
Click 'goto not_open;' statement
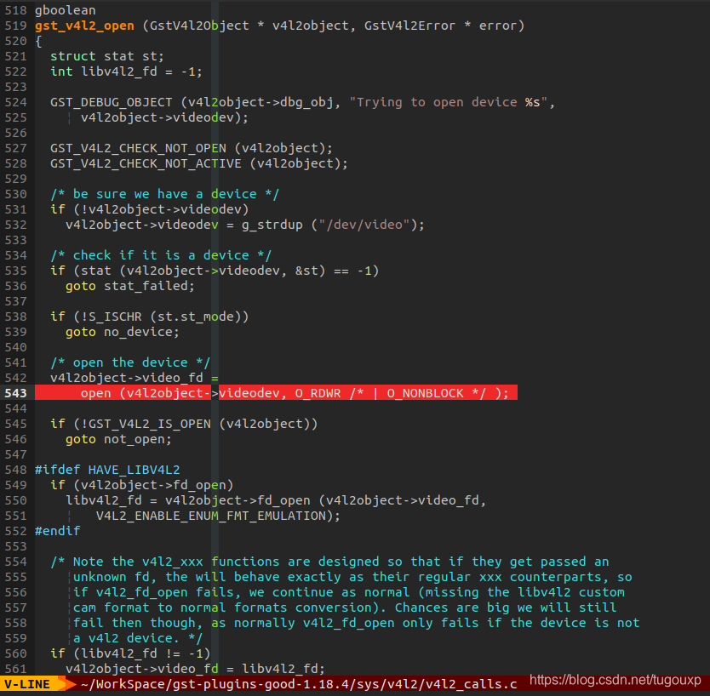(118, 439)
